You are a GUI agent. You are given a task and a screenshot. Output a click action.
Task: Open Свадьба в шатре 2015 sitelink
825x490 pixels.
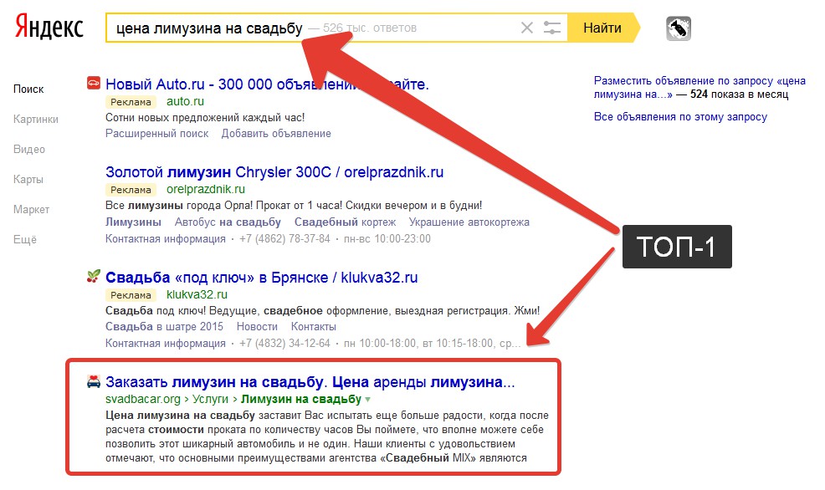click(164, 326)
